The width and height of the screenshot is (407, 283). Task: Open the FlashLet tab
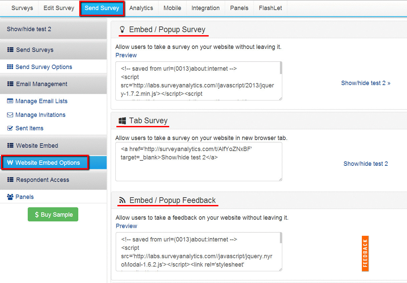pos(271,8)
